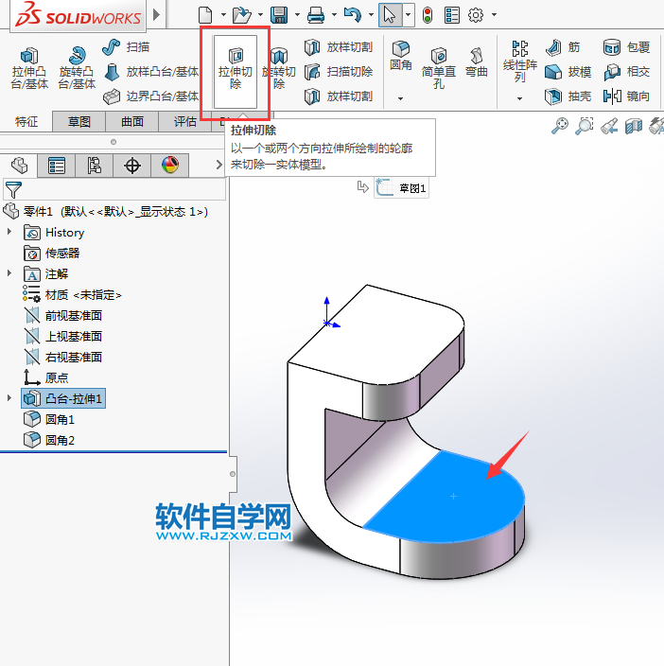The height and width of the screenshot is (666, 664).
Task: Open the DisplayManager color ball tab
Action: [170, 166]
